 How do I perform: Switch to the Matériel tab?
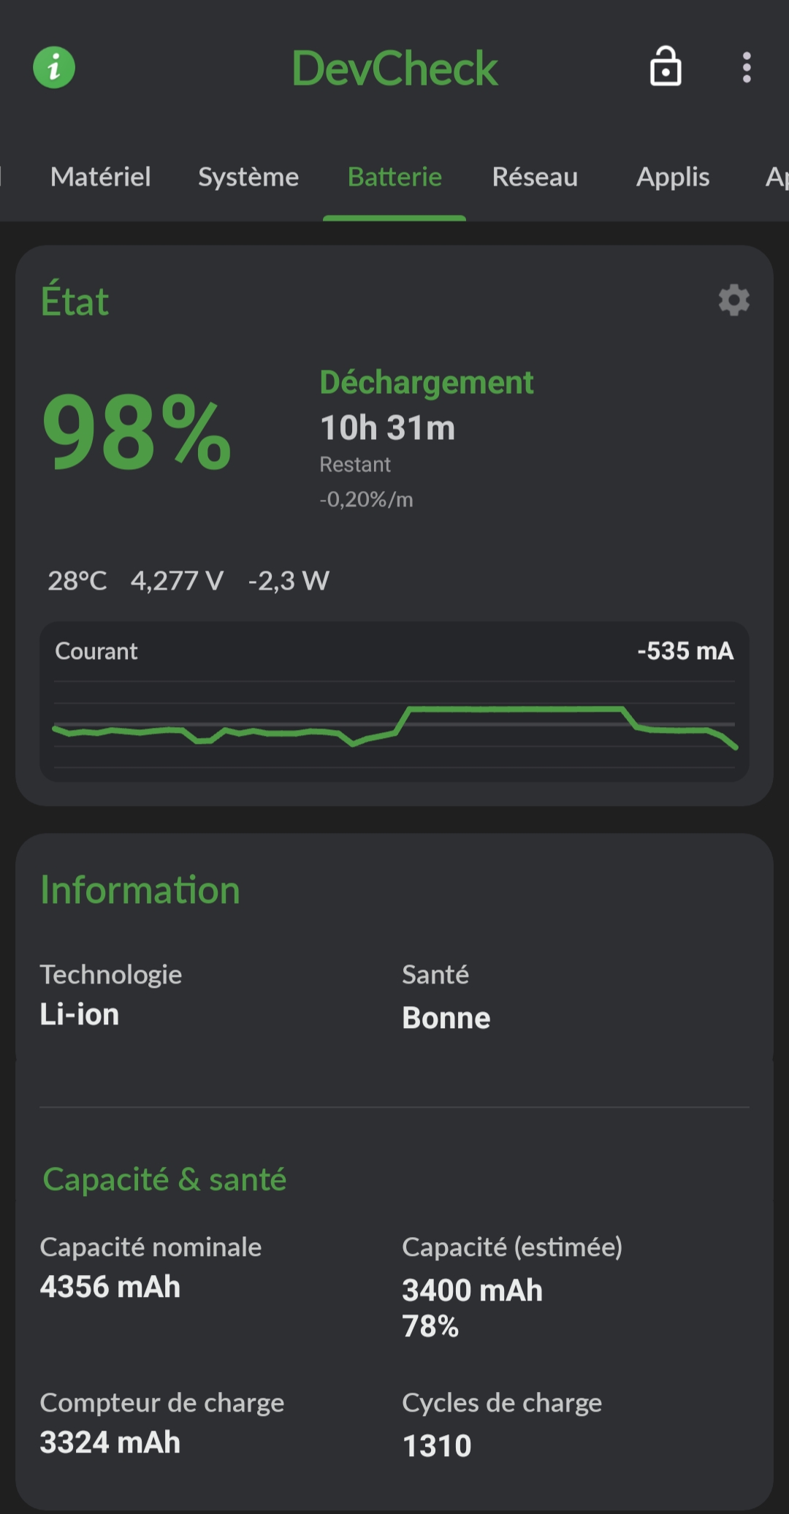pos(101,177)
